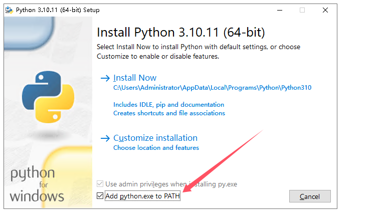Click "Creates shortcuts and file associations" text
The width and height of the screenshot is (390, 217).
[x=169, y=113]
